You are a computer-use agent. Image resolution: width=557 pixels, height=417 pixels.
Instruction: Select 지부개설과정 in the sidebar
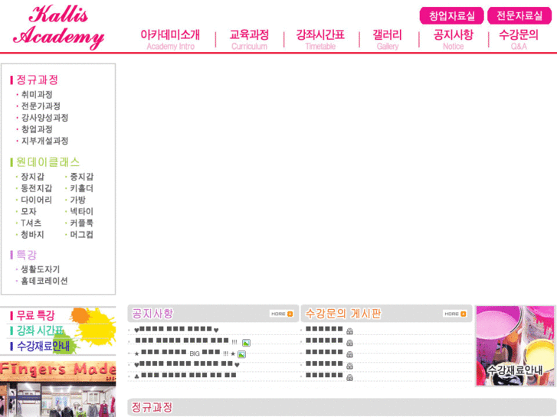coord(44,141)
